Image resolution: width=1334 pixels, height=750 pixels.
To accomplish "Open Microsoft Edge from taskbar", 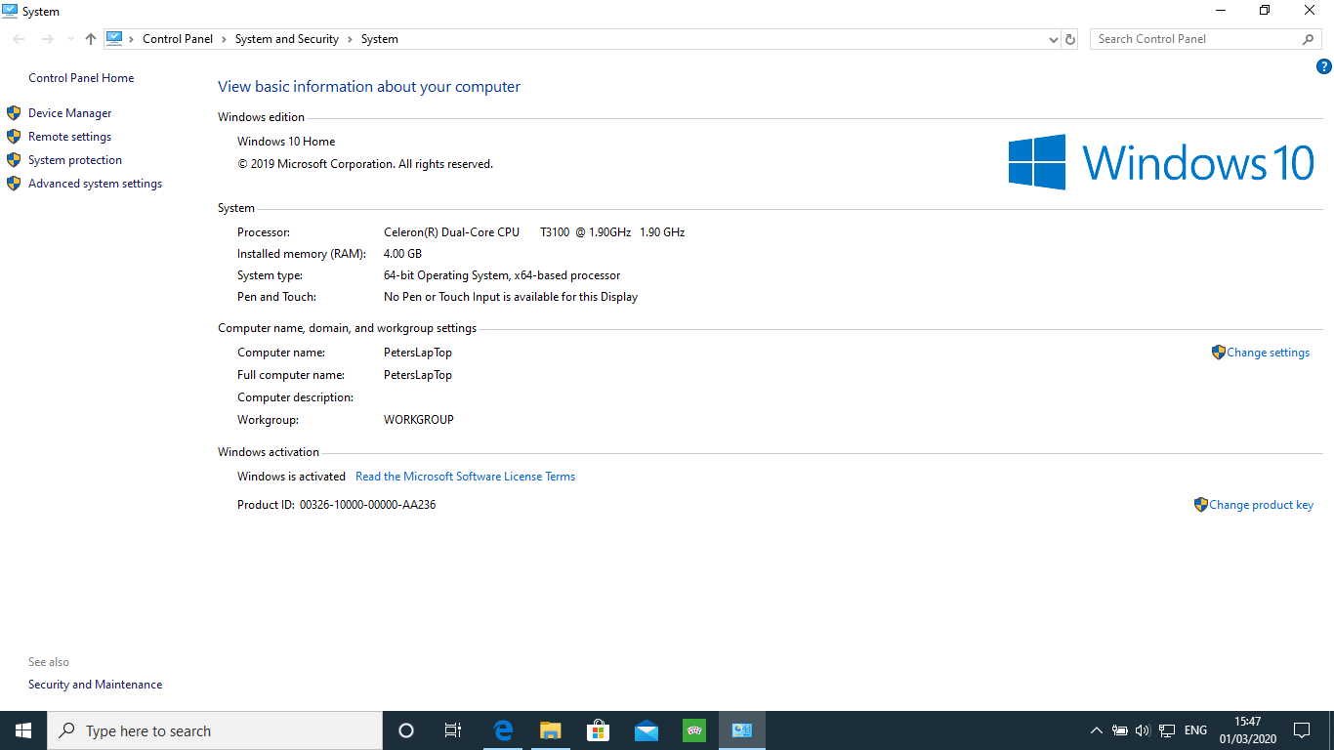I will tap(503, 730).
